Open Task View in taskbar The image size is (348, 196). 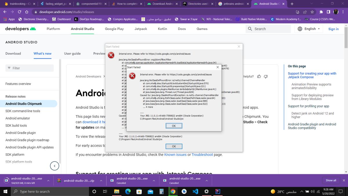click(105, 191)
